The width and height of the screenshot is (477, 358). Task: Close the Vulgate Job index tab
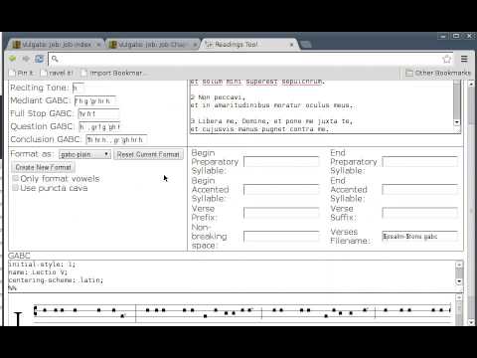click(98, 45)
